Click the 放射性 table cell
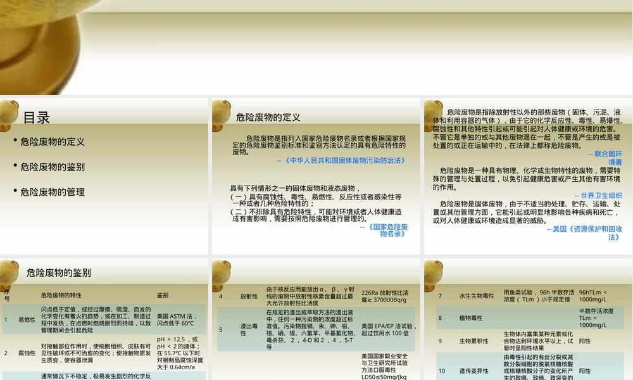This screenshot has width=633, height=380. click(x=249, y=296)
